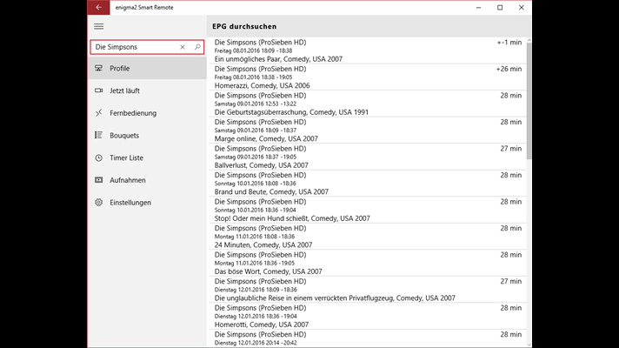Select episode Homerazzi, Comedy, USA 2006

coord(367,77)
